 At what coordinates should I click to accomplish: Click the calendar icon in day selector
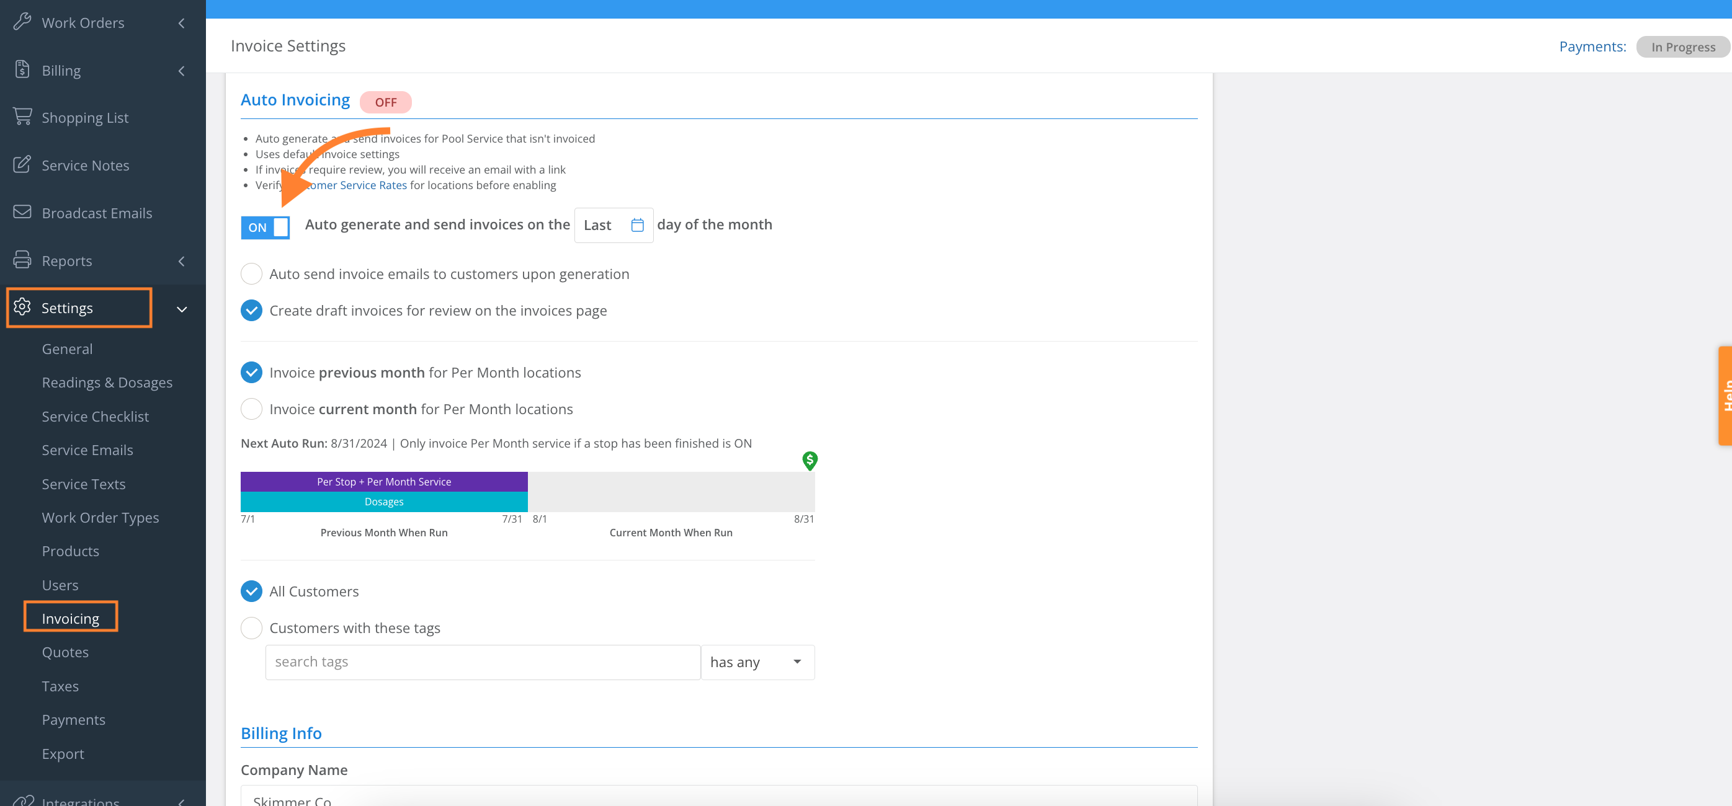[637, 225]
